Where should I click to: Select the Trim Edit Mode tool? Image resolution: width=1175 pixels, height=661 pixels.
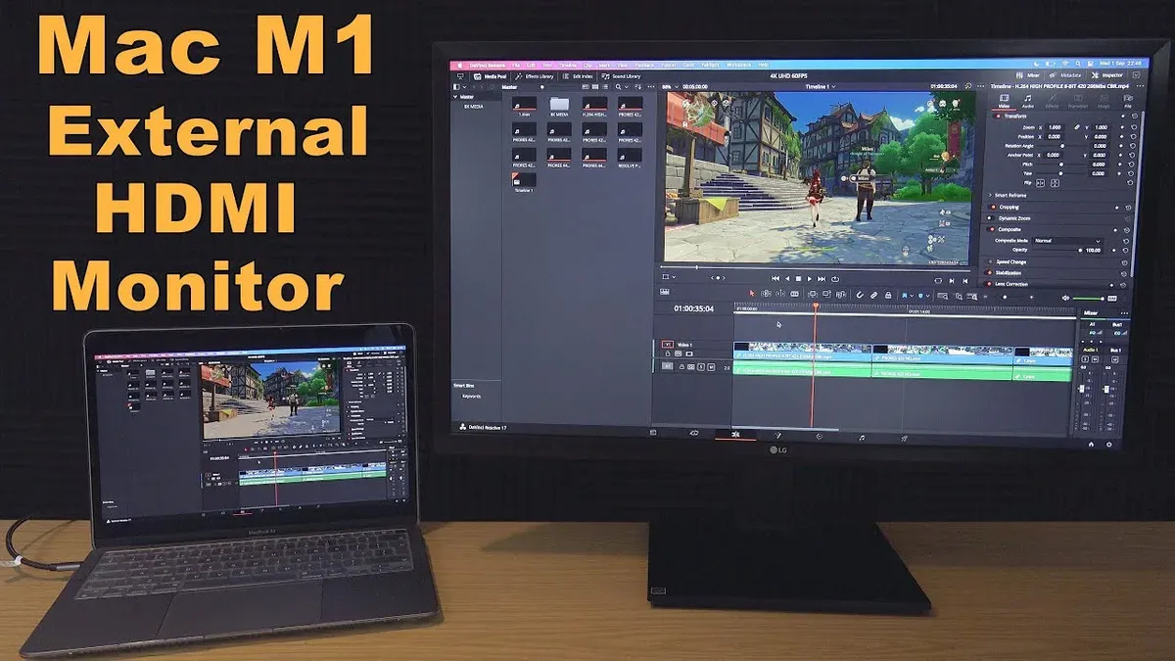click(x=766, y=294)
